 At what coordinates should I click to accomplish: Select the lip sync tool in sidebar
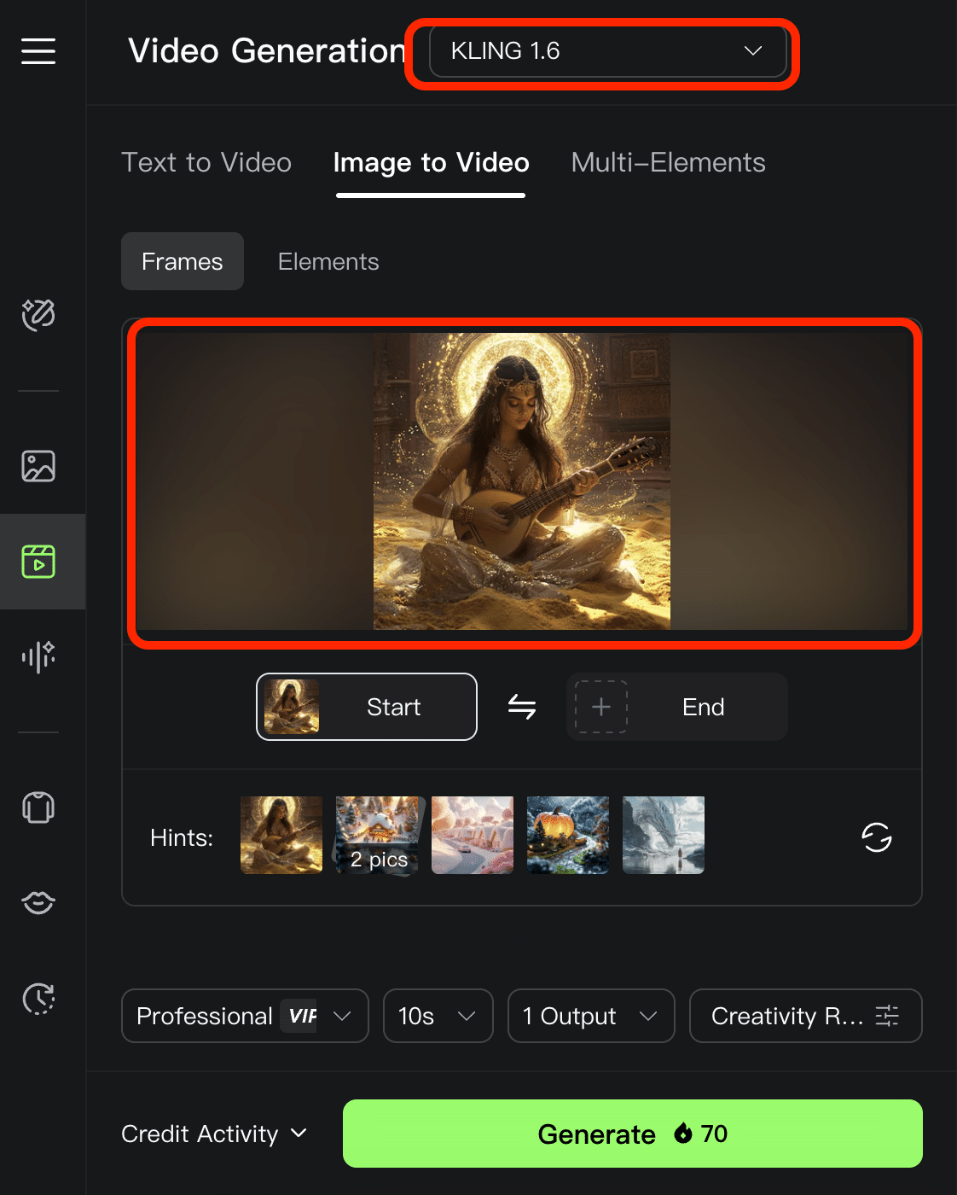38,902
